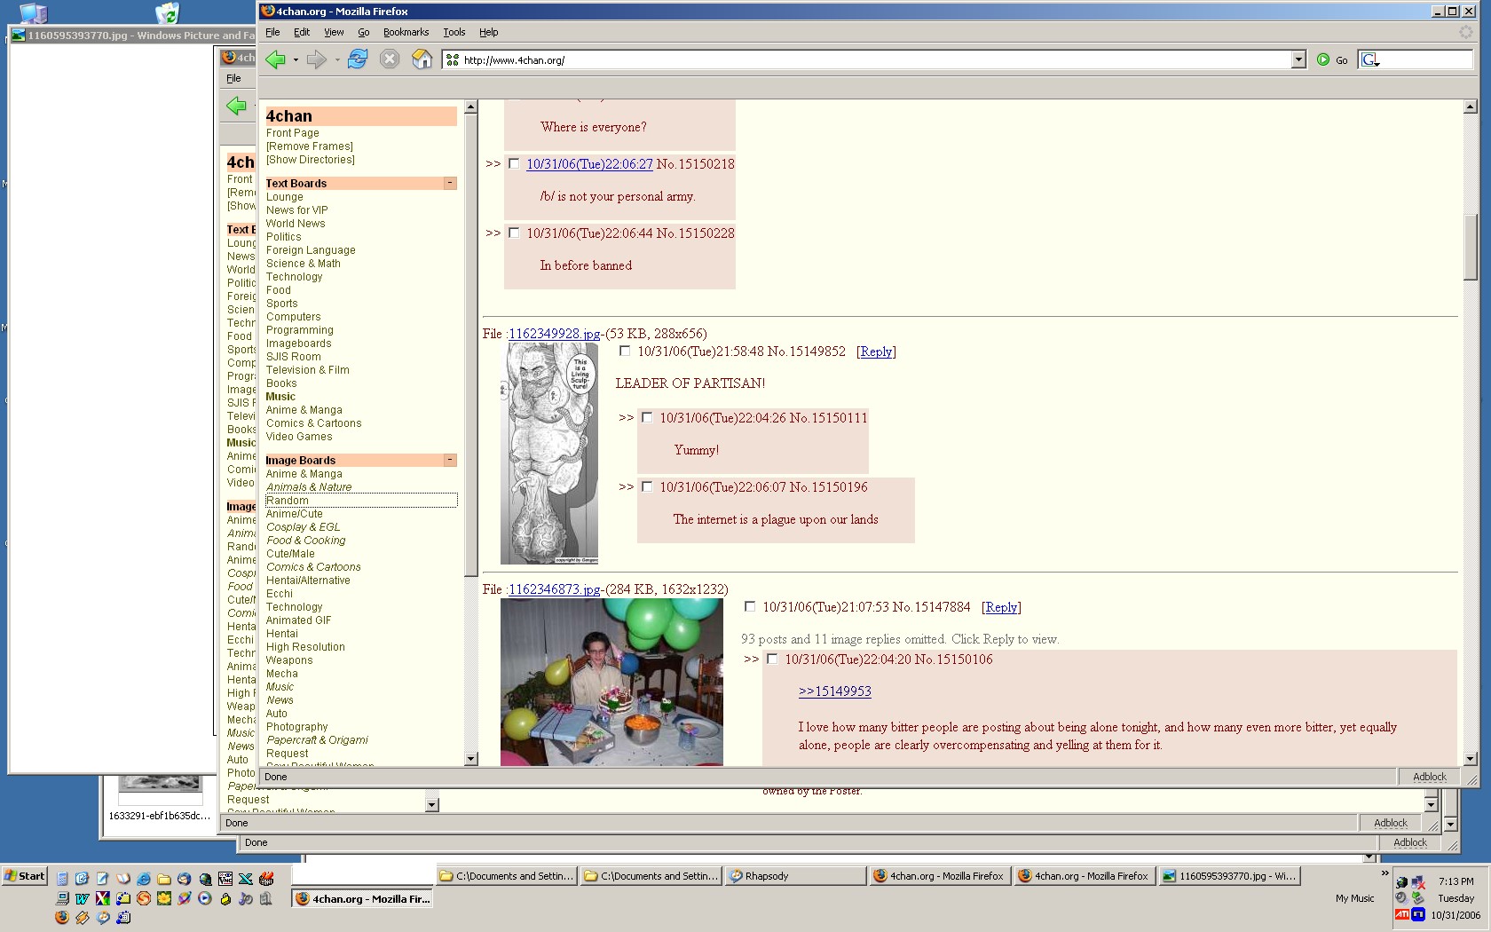
Task: Launch Windows Media Player from quick launch
Action: (205, 898)
